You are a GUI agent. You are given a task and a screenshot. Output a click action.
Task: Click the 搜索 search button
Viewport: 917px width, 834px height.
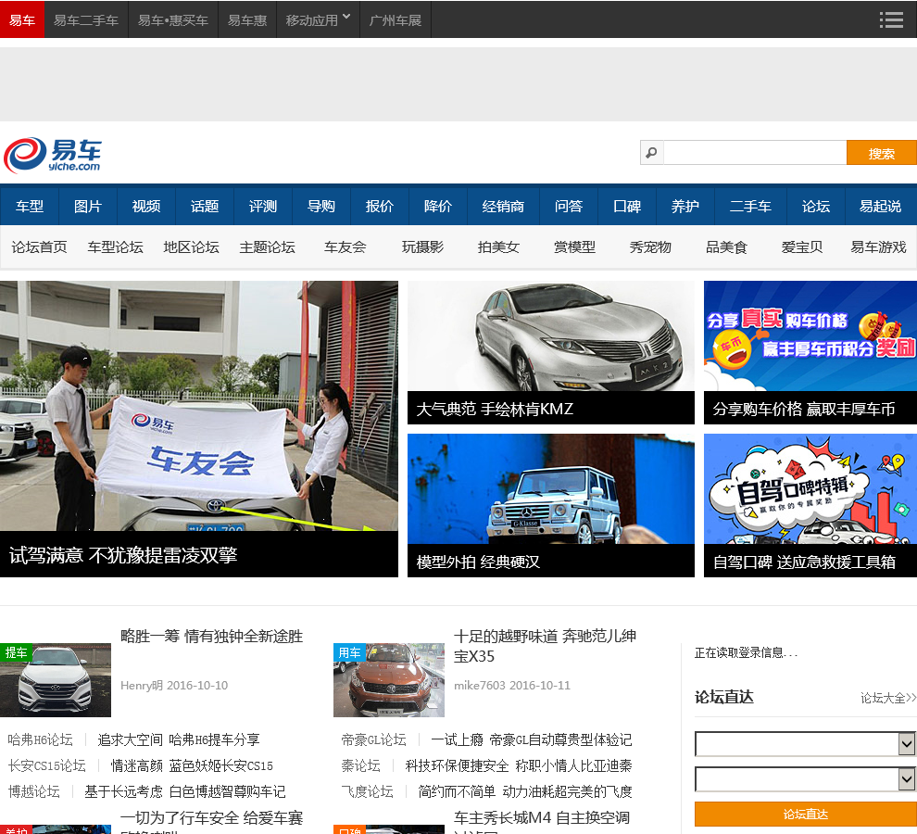[x=881, y=153]
